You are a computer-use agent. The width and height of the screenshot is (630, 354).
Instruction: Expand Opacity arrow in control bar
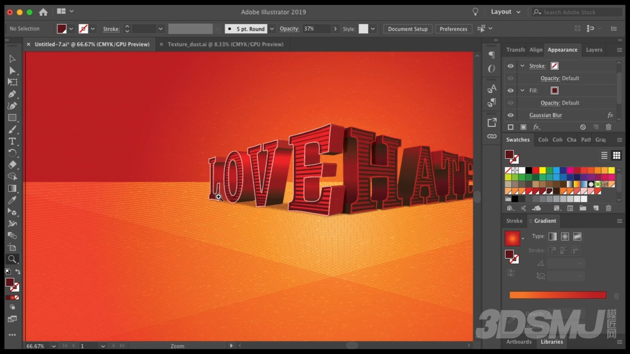[336, 29]
